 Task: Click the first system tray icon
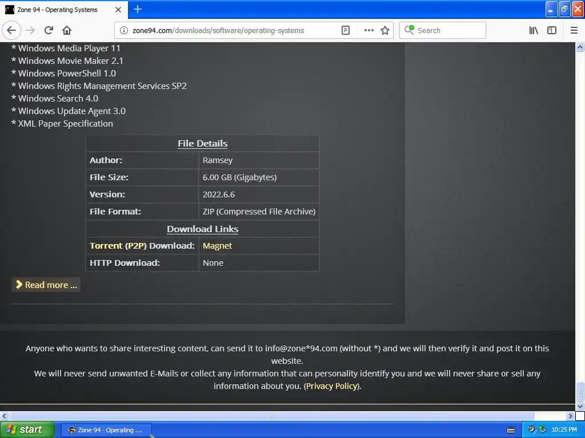pos(532,430)
